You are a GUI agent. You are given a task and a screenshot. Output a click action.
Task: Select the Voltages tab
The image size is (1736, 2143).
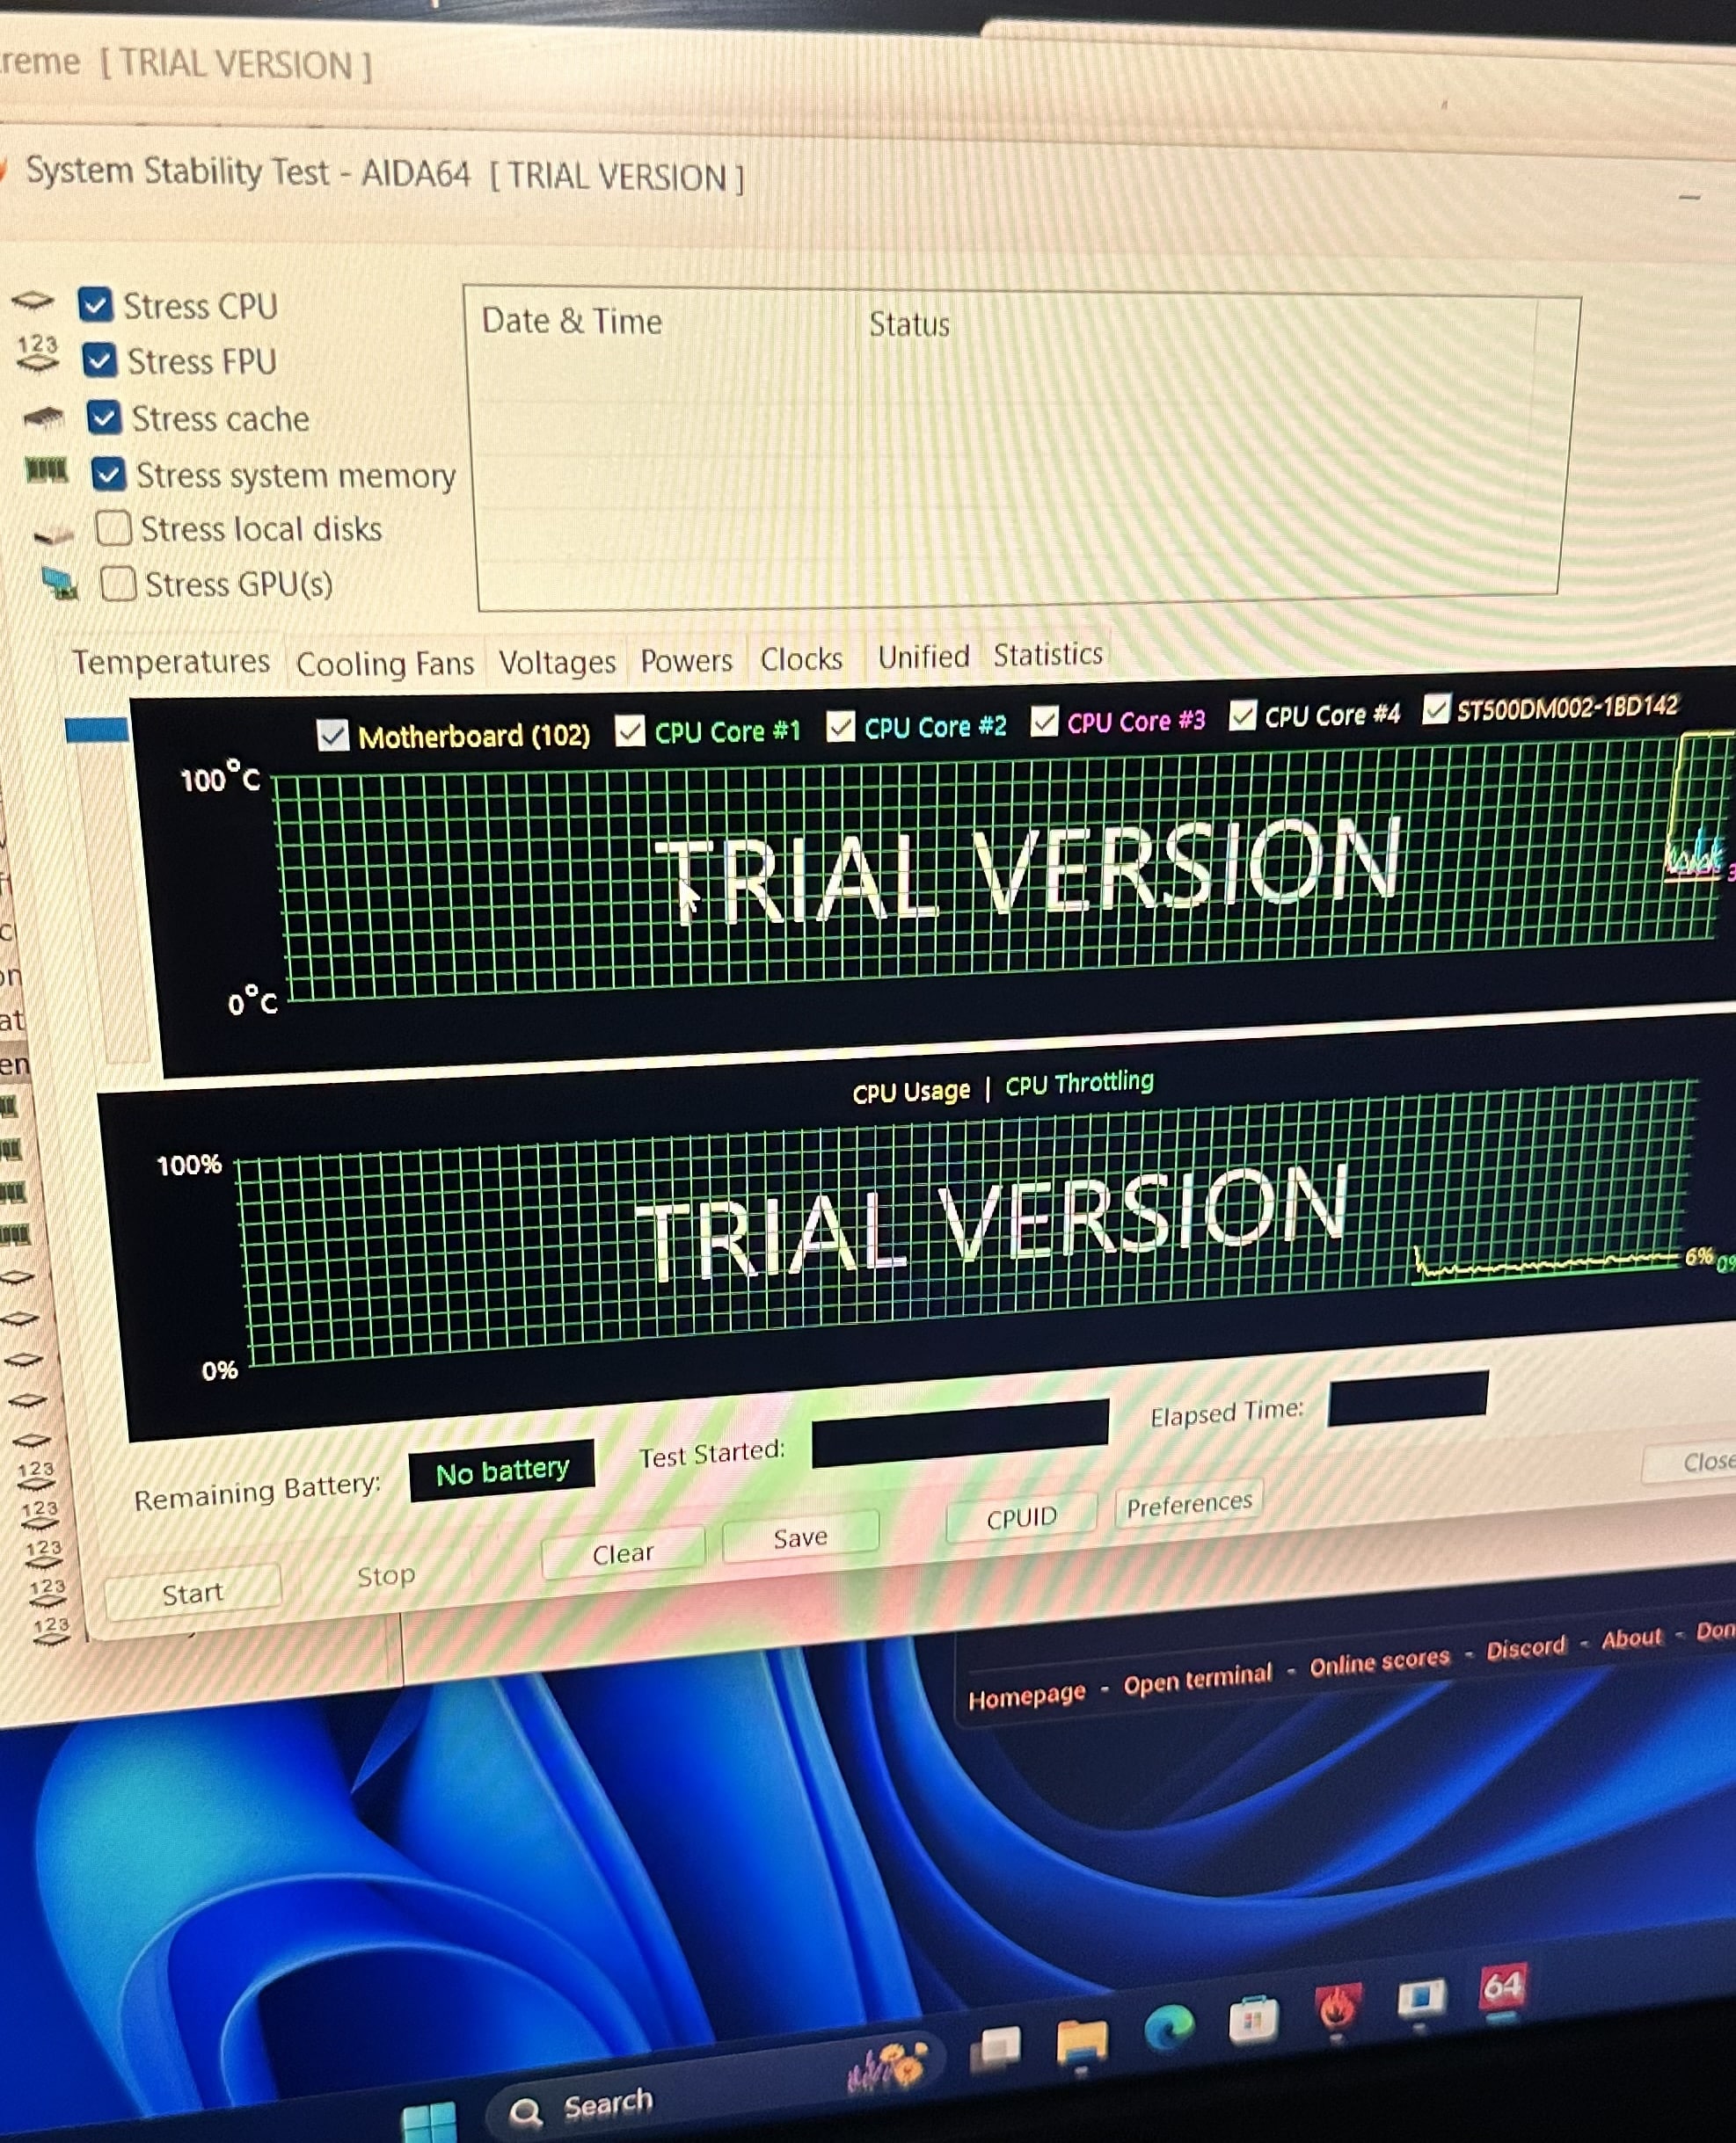(x=556, y=662)
